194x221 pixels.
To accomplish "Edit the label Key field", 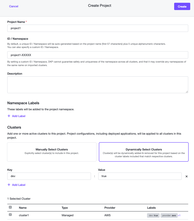I will coord(49,176).
